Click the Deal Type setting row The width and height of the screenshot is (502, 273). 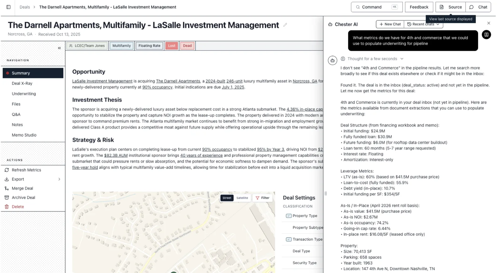[x=303, y=251]
